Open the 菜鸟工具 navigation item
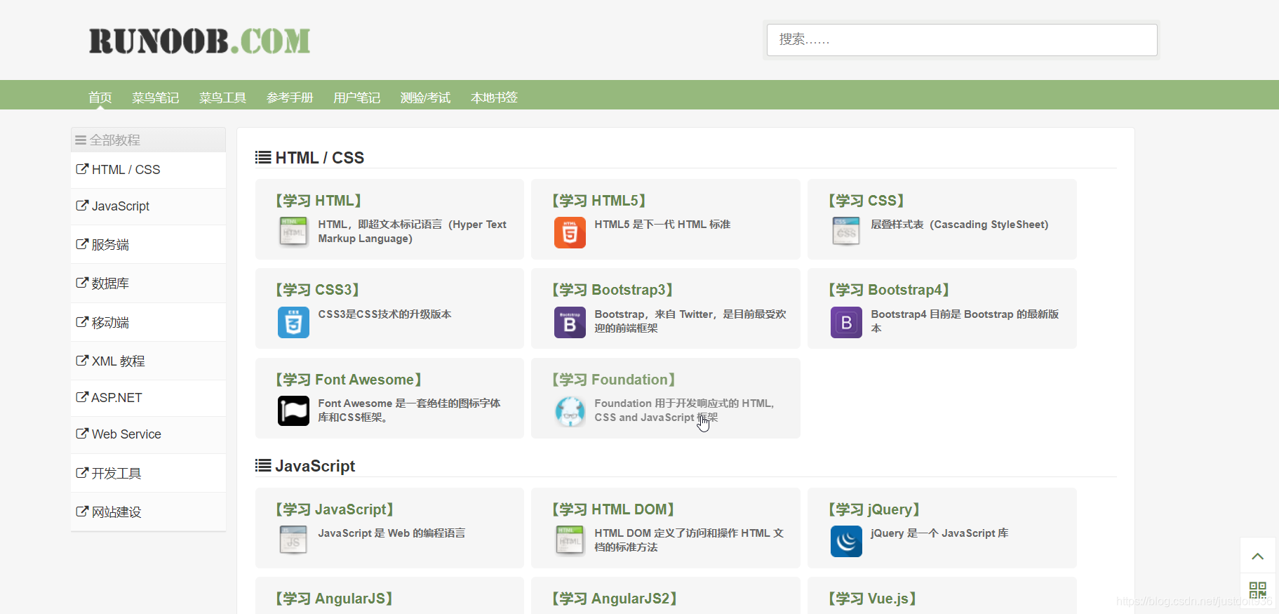 [x=223, y=98]
